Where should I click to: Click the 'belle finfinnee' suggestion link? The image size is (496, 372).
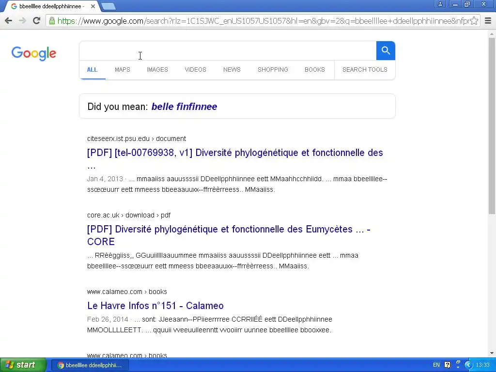pos(184,107)
